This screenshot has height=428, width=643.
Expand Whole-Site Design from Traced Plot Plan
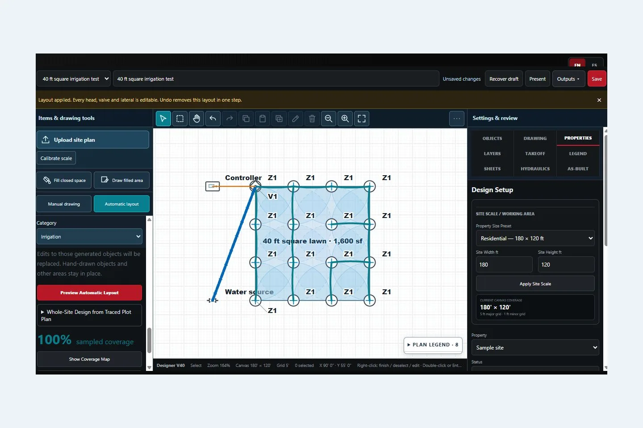click(89, 315)
